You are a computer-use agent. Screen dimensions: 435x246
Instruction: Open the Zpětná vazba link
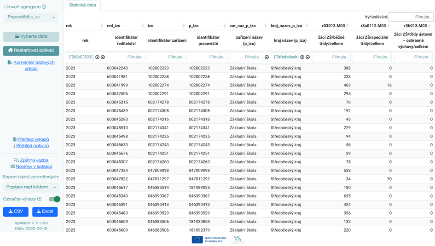pos(34,160)
